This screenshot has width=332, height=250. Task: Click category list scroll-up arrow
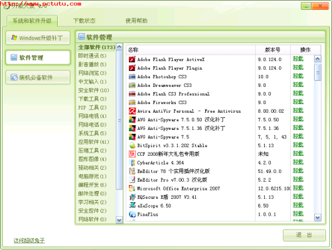[120, 46]
